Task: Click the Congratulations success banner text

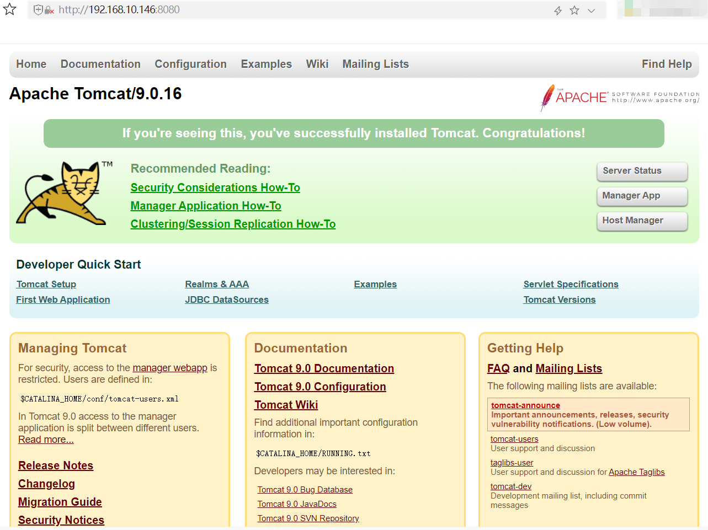Action: point(354,133)
